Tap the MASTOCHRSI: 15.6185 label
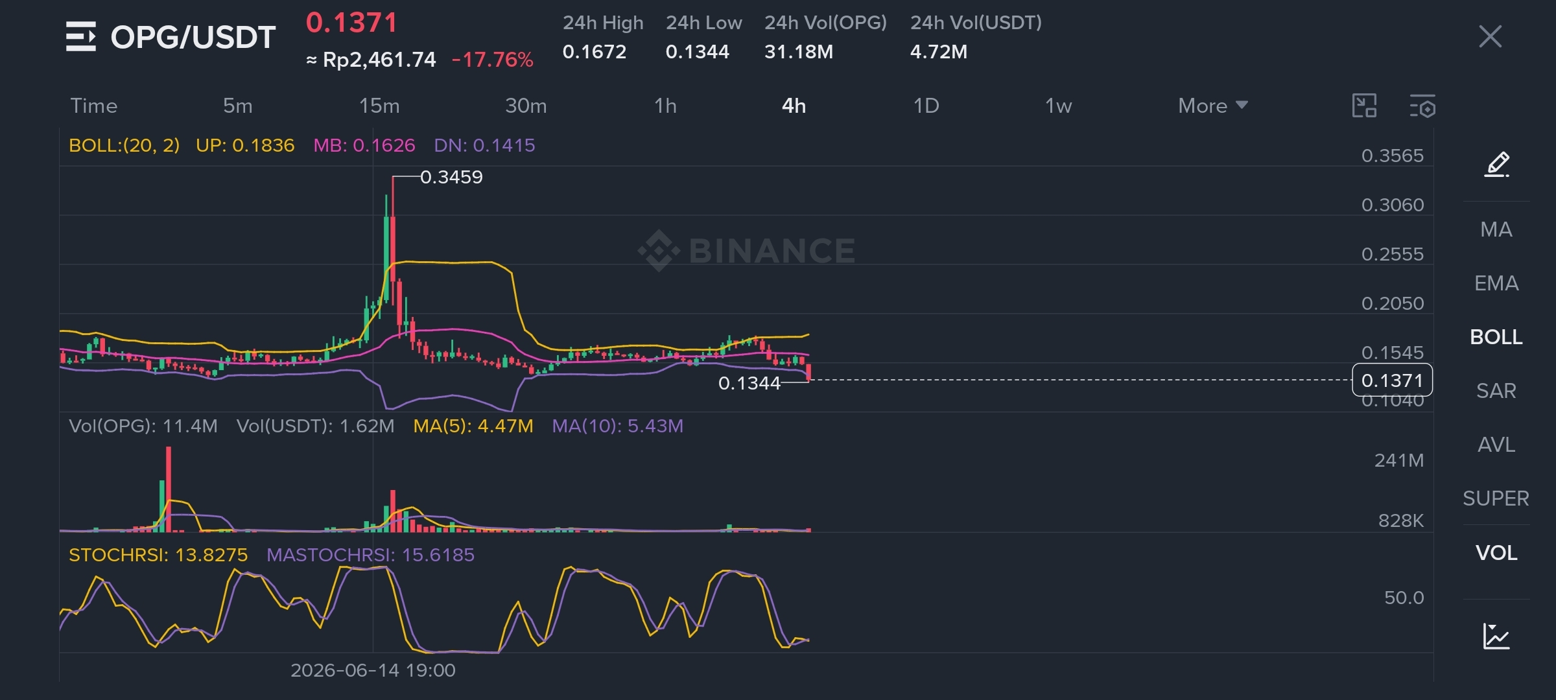This screenshot has height=700, width=1556. pyautogui.click(x=370, y=555)
